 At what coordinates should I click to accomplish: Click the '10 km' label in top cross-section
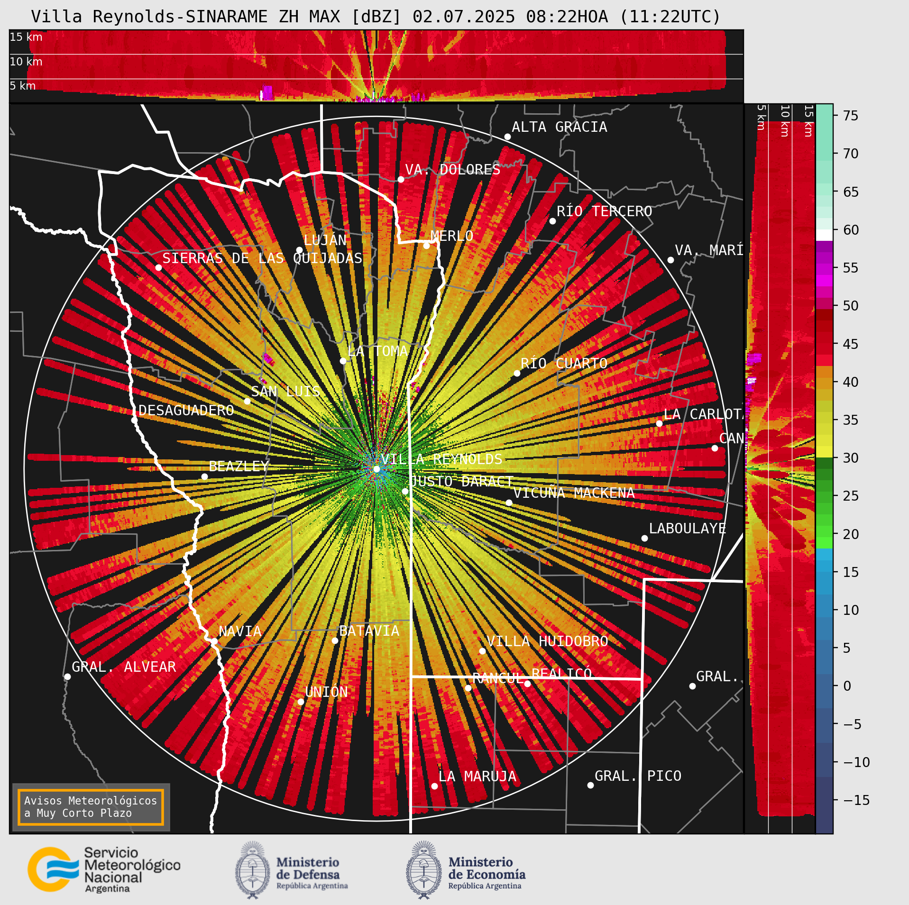(26, 62)
